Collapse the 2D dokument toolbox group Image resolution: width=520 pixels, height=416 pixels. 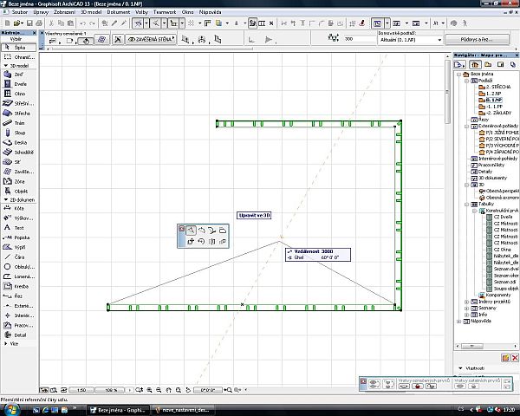[6, 199]
